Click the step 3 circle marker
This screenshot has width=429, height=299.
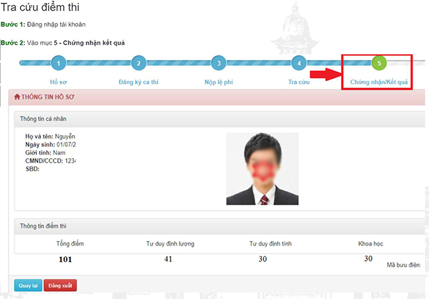click(218, 63)
